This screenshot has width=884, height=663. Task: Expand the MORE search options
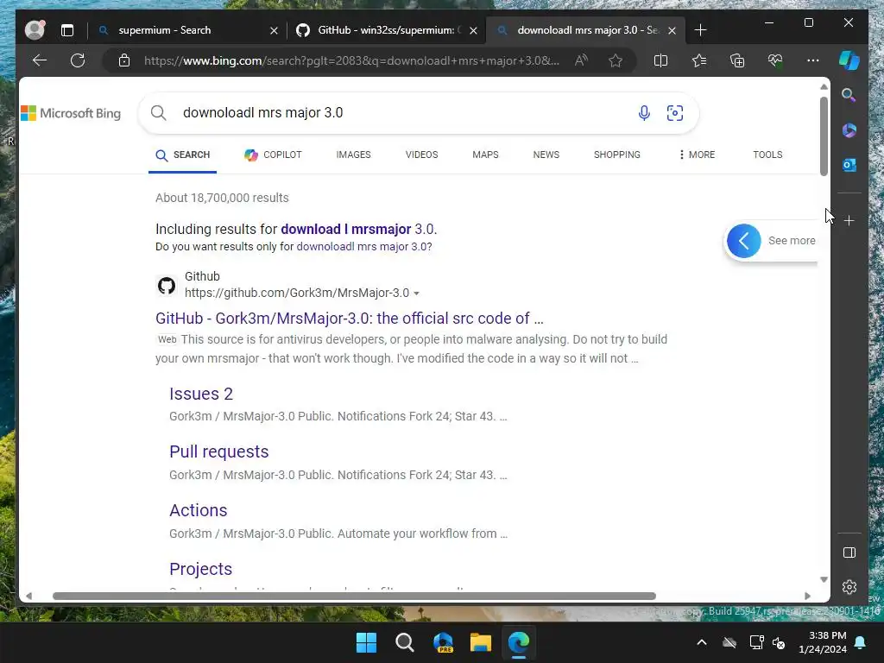click(x=698, y=155)
